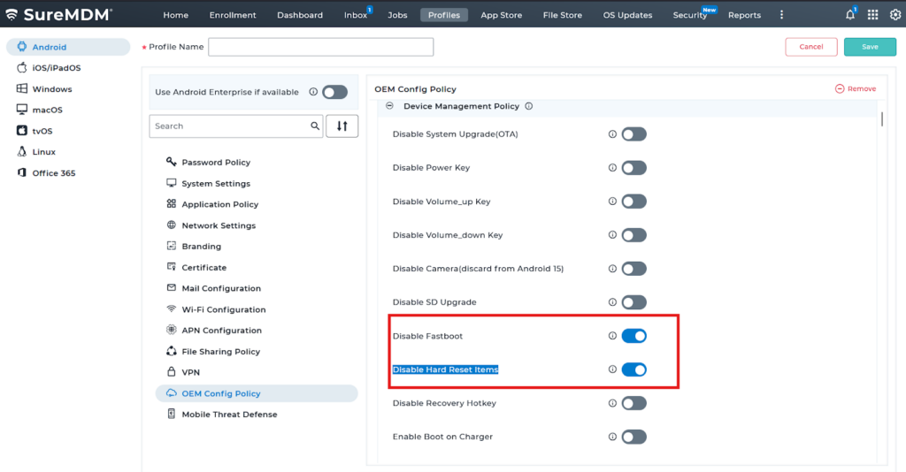Open the apps grid icon
906x472 pixels.
872,15
